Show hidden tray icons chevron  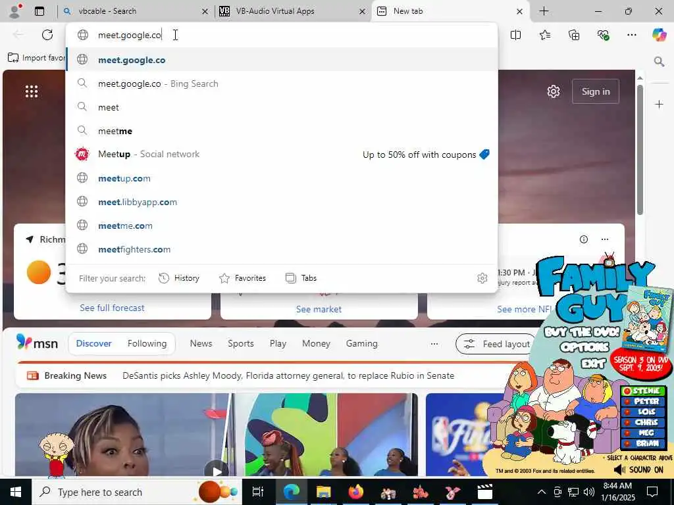click(x=542, y=492)
